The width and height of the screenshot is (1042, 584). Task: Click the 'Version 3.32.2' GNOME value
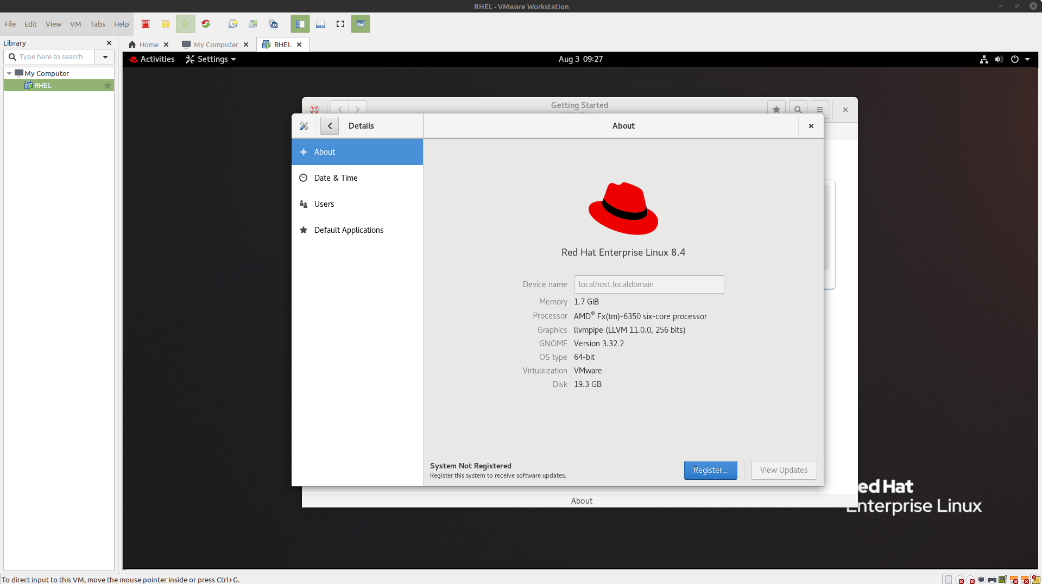[x=599, y=344]
